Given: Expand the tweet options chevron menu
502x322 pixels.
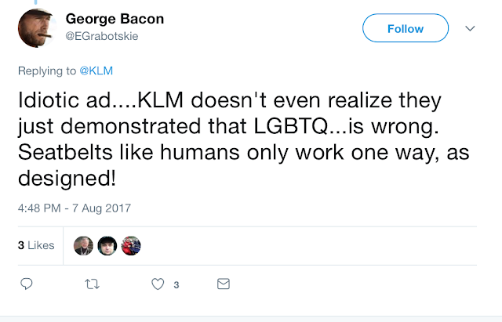Looking at the screenshot, I should [x=471, y=28].
